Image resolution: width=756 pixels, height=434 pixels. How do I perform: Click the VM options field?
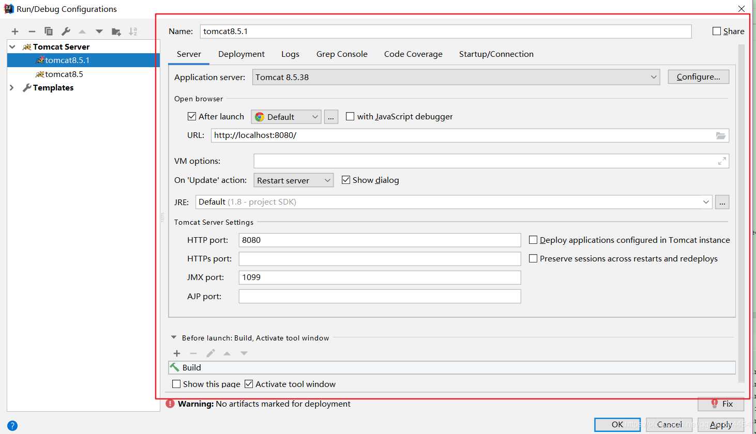[491, 161]
